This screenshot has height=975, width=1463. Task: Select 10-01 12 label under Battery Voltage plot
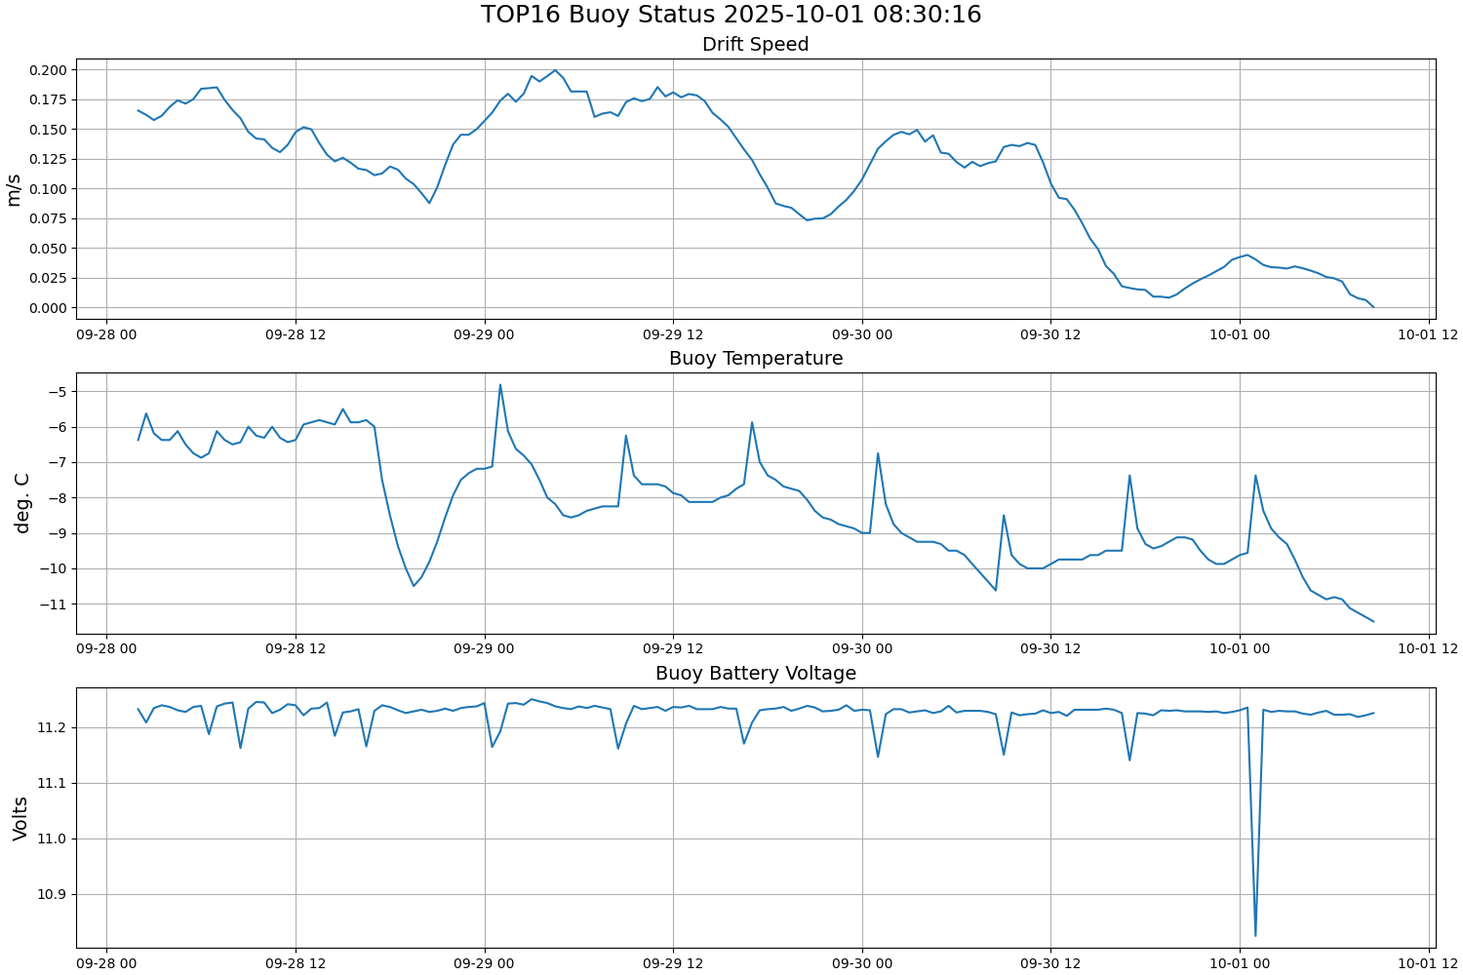point(1429,963)
